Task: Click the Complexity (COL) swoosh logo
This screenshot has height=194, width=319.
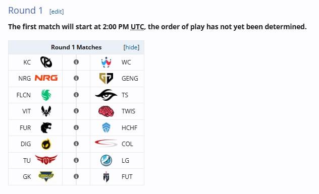Action: [x=106, y=144]
